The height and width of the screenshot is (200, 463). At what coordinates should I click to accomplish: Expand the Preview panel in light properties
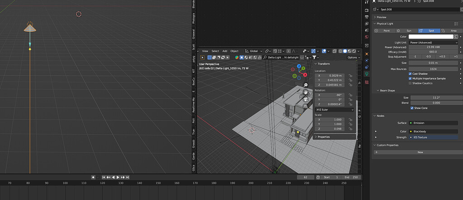point(381,17)
